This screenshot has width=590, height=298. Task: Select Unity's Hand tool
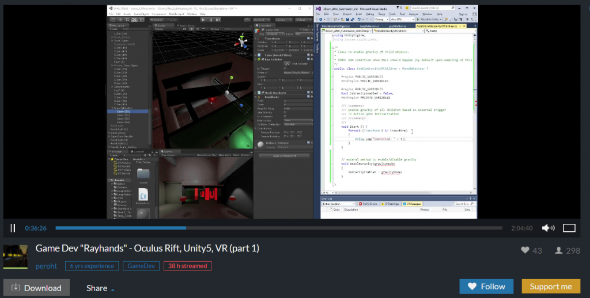point(113,20)
